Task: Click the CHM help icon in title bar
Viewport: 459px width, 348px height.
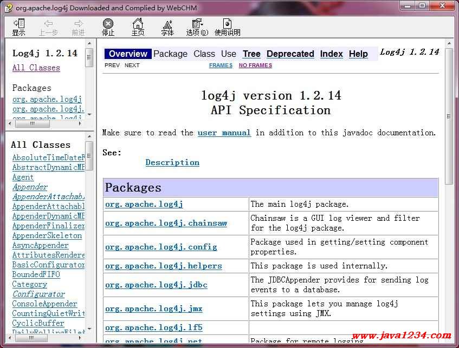Action: [x=8, y=8]
